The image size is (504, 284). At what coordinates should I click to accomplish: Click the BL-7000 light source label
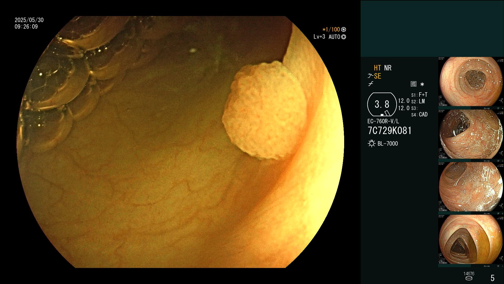click(x=388, y=144)
